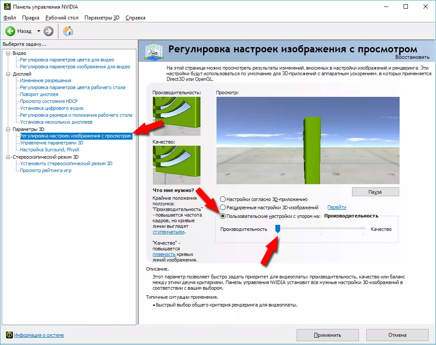Open Back button history dropdown arrow
436x345 pixels.
point(38,31)
